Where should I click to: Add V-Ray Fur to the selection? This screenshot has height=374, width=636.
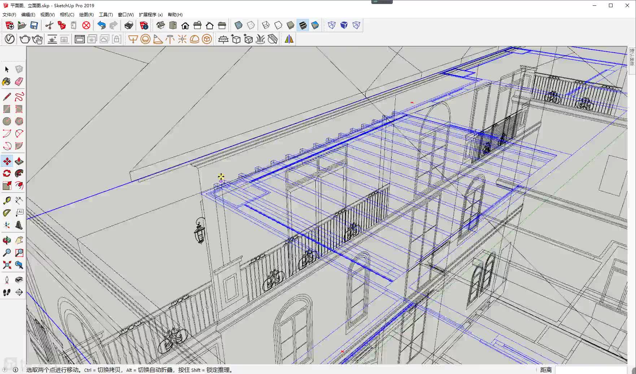tap(260, 39)
